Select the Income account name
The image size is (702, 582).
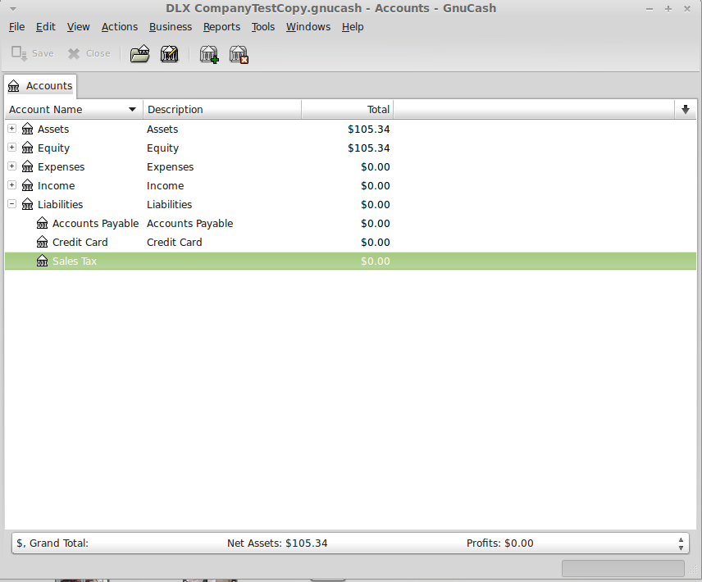point(56,185)
